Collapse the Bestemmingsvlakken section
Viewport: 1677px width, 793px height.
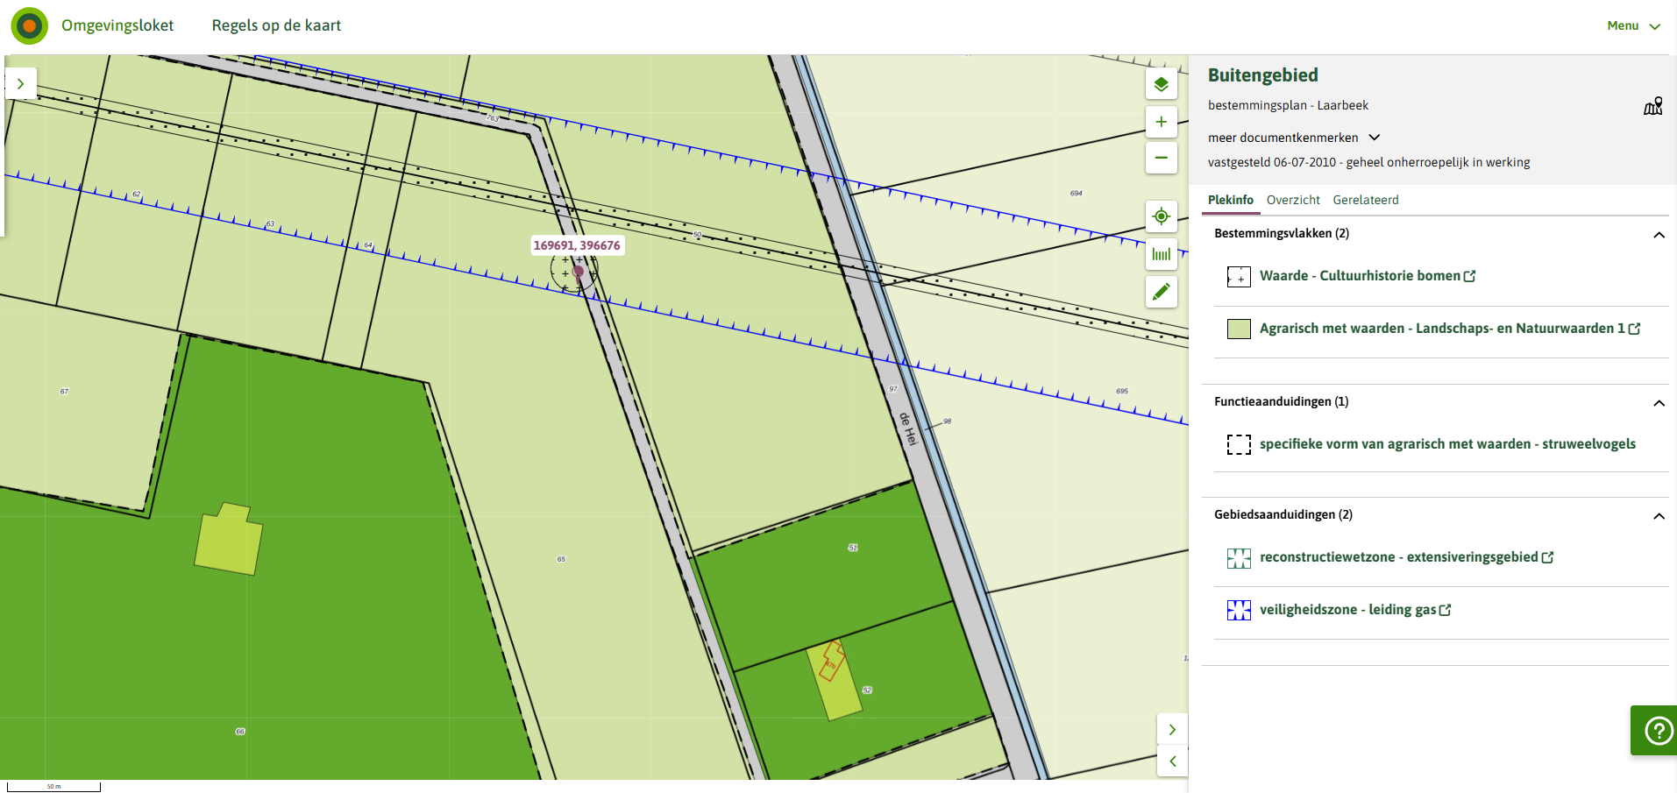point(1659,235)
